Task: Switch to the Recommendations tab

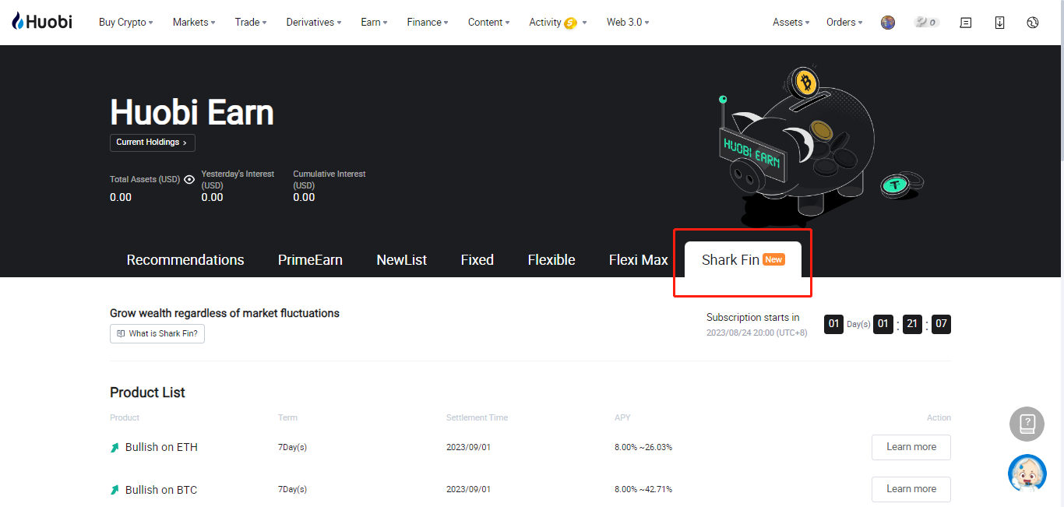Action: [x=185, y=260]
